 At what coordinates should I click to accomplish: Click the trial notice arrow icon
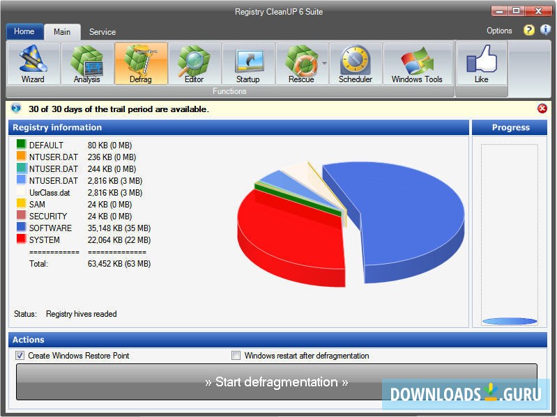click(16, 108)
